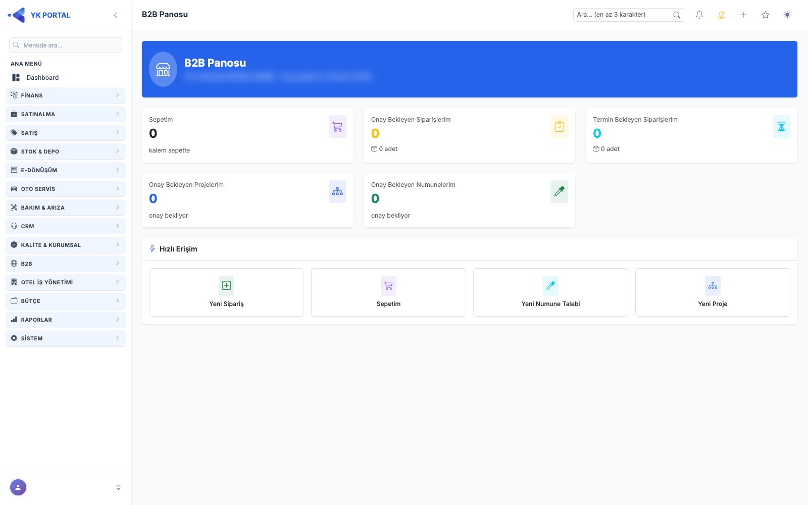Click the SİSTEM gear icon
Image resolution: width=808 pixels, height=505 pixels.
[x=14, y=338]
